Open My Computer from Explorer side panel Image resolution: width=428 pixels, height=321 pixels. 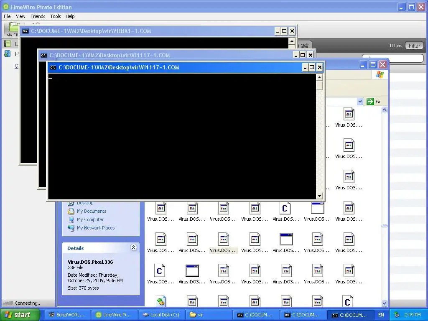tap(90, 219)
